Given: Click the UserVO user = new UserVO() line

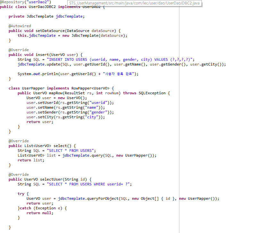Looking at the screenshot, I should [x=57, y=98].
